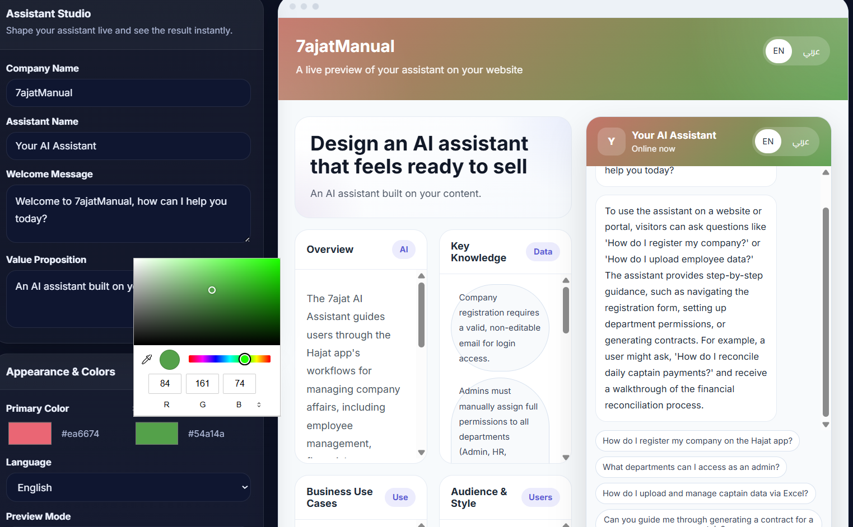
Task: Click the hue slider in color picker
Action: [x=230, y=359]
